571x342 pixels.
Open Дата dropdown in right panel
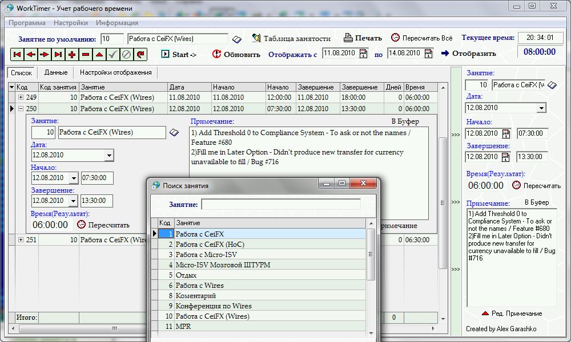(541, 108)
